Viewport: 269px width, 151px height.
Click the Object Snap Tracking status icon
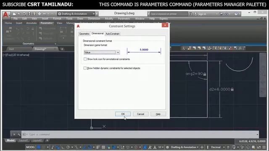pos(85,147)
